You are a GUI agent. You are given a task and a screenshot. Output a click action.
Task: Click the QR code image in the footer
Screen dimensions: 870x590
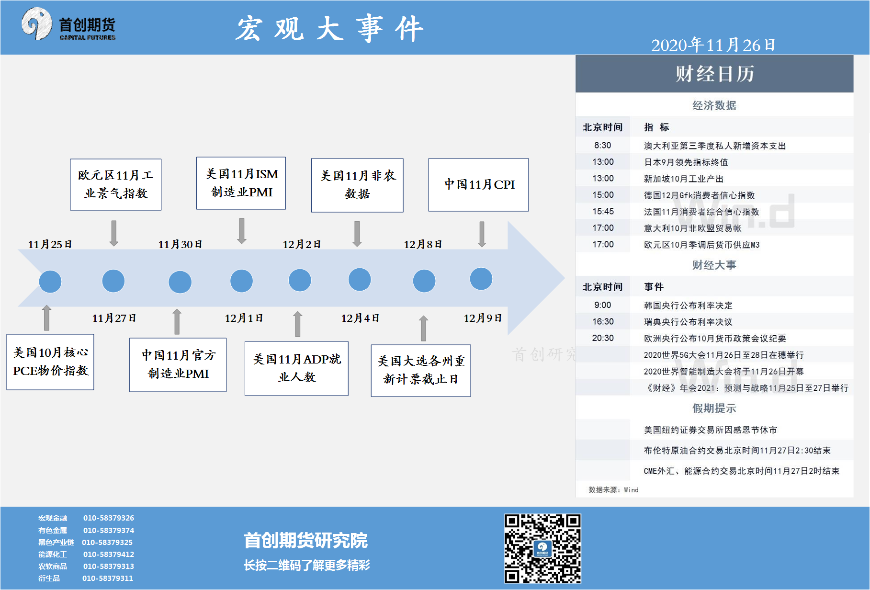pyautogui.click(x=542, y=548)
